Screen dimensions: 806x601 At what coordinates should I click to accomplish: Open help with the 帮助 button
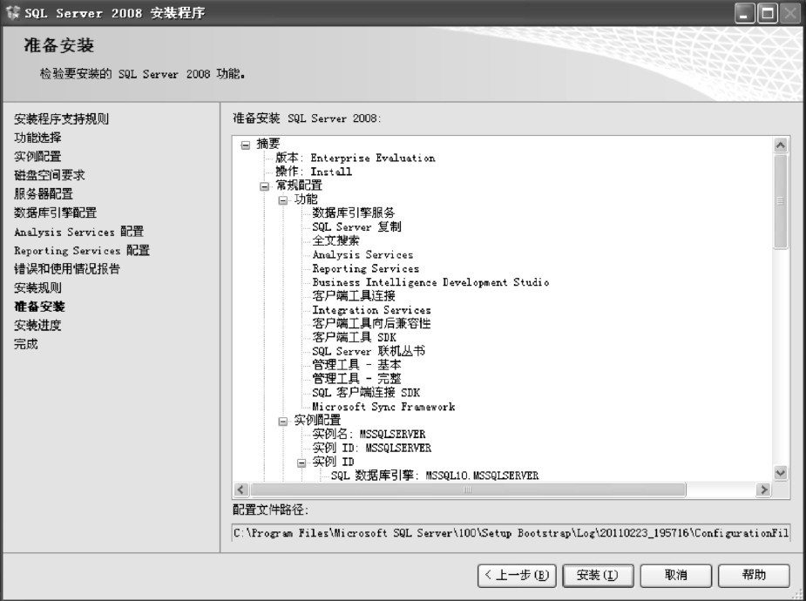pyautogui.click(x=754, y=576)
